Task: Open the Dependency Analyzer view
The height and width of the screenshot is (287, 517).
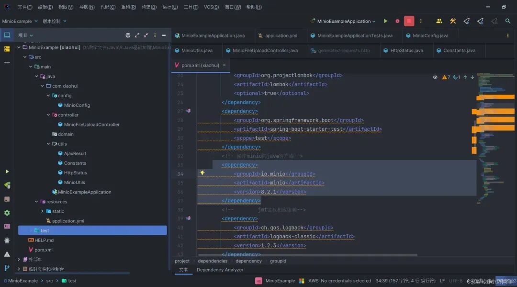Action: [220, 270]
